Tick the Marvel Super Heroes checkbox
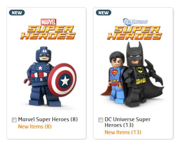This screenshot has height=142, width=177. 14,120
